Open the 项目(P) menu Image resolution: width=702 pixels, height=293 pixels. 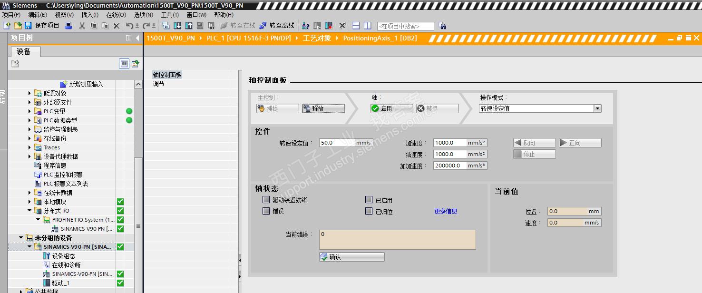(11, 15)
